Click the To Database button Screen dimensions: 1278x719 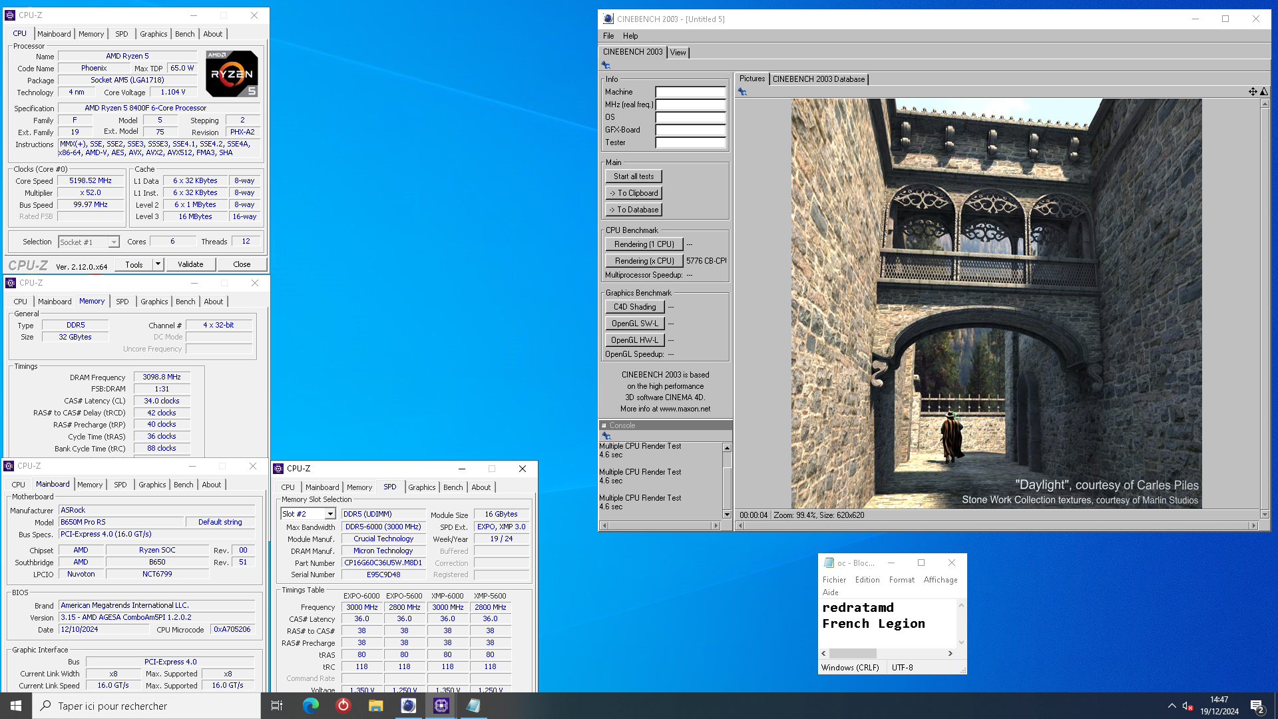pyautogui.click(x=634, y=210)
